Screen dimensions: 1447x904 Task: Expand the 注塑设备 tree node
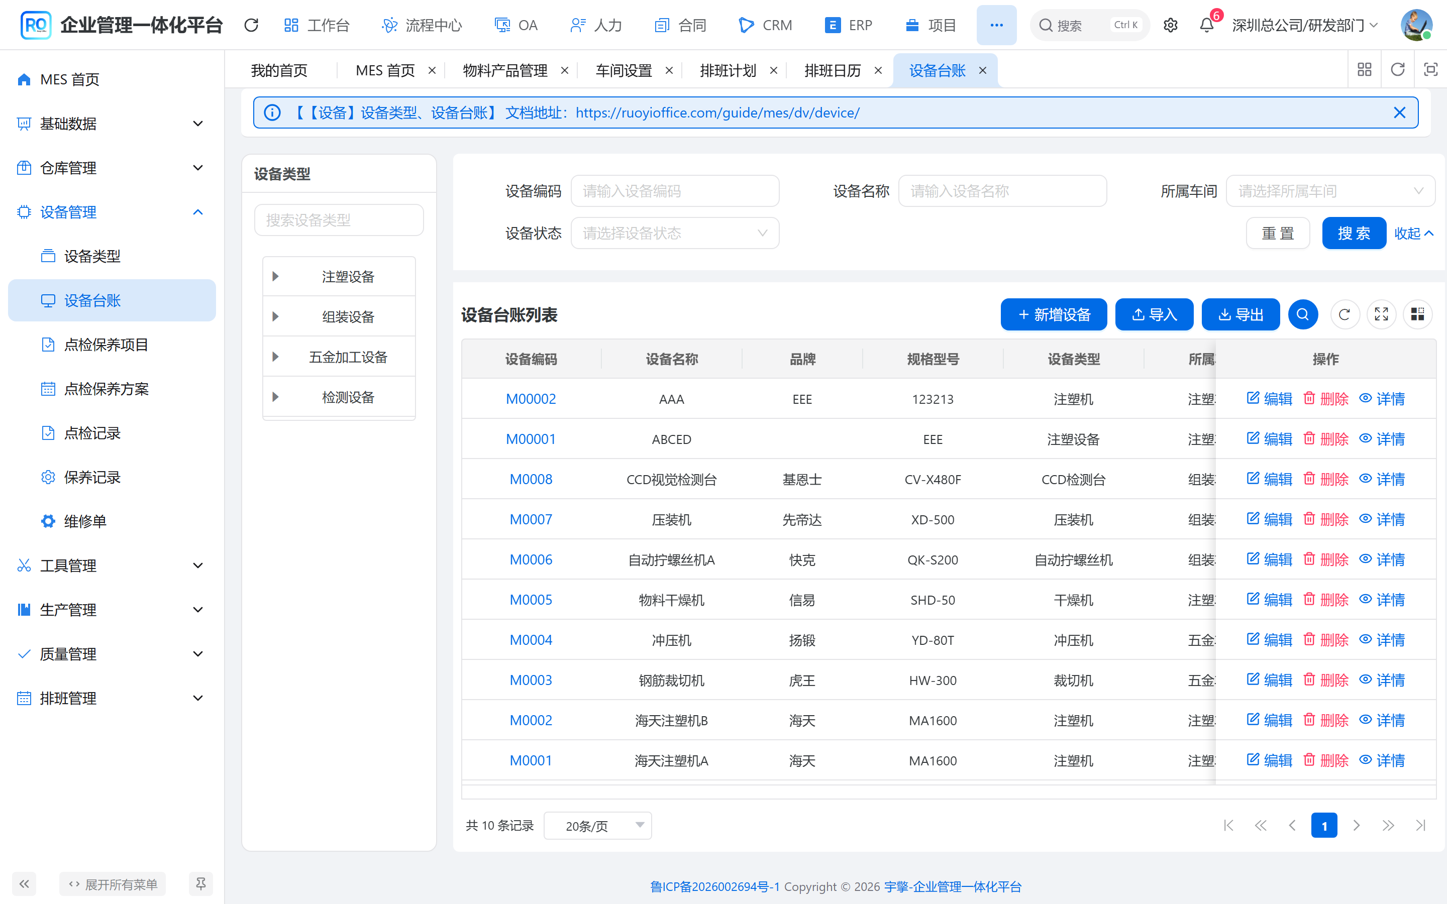pyautogui.click(x=276, y=276)
